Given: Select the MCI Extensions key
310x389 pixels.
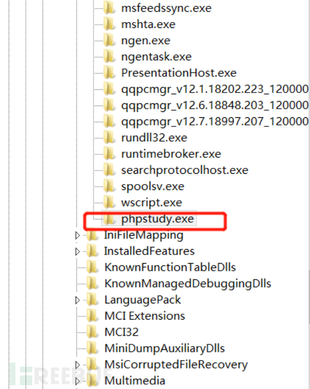Looking at the screenshot, I should coord(145,316).
